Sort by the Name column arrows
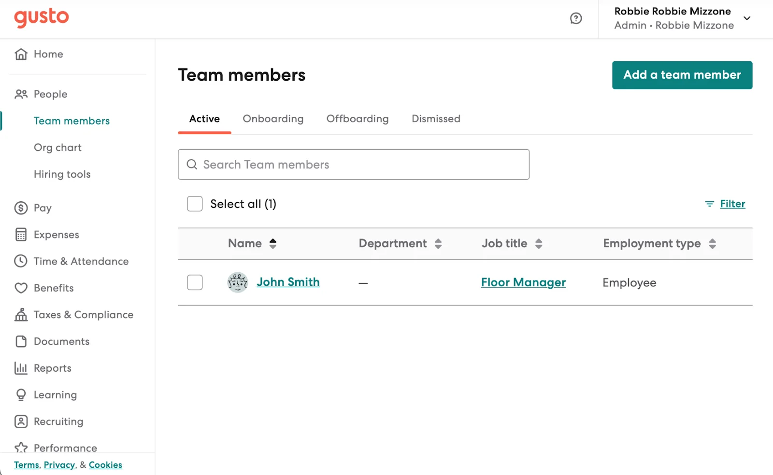Image resolution: width=773 pixels, height=475 pixels. 273,244
